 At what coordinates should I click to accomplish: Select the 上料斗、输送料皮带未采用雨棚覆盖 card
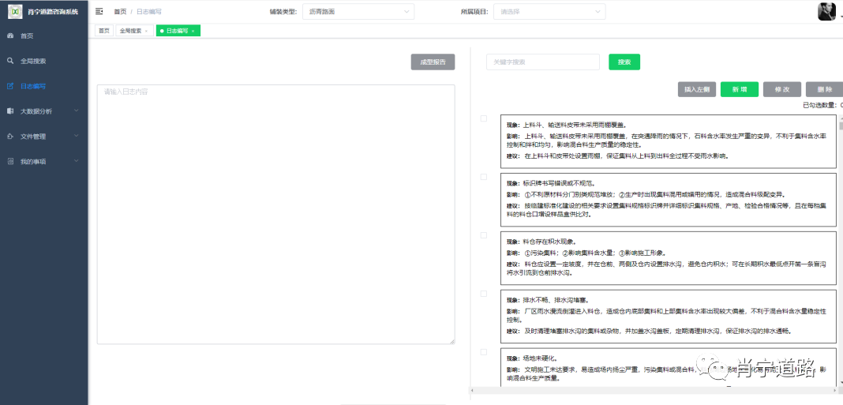(x=669, y=141)
